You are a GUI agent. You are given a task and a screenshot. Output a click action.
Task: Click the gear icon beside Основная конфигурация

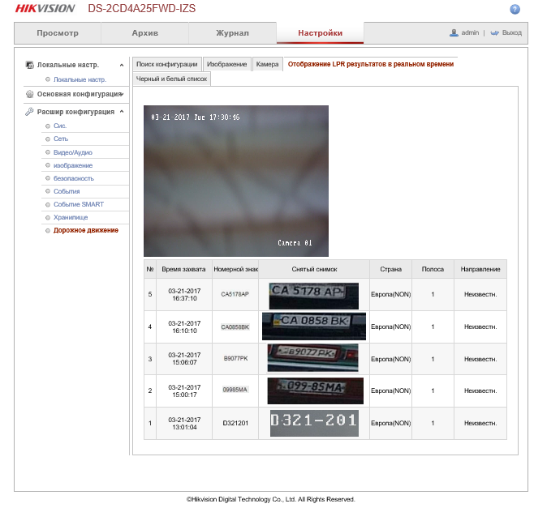tap(29, 94)
